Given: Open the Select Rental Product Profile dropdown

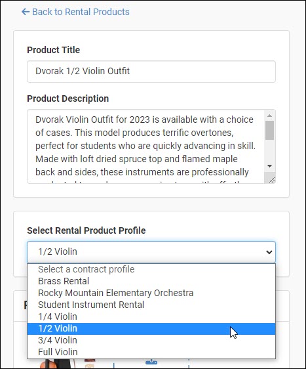Looking at the screenshot, I should click(x=151, y=252).
